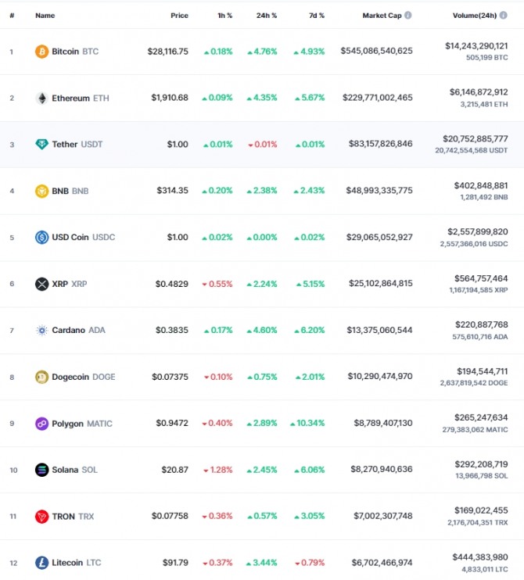Click the Dogecoin logo icon
Image resolution: width=524 pixels, height=580 pixels.
41,377
